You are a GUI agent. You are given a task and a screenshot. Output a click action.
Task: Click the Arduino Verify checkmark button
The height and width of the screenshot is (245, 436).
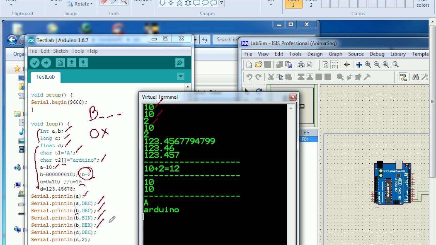click(x=34, y=63)
